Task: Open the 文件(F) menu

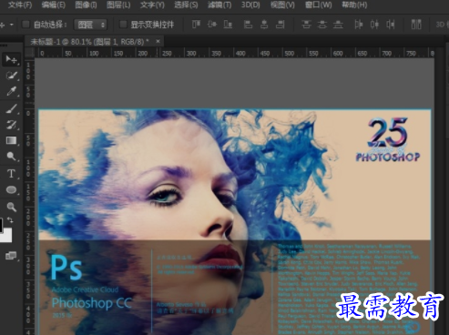Action: coord(20,5)
